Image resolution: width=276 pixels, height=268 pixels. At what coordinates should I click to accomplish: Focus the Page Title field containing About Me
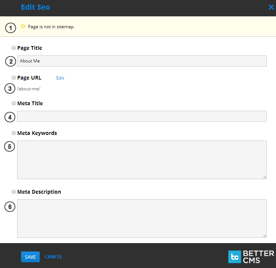[x=142, y=61]
